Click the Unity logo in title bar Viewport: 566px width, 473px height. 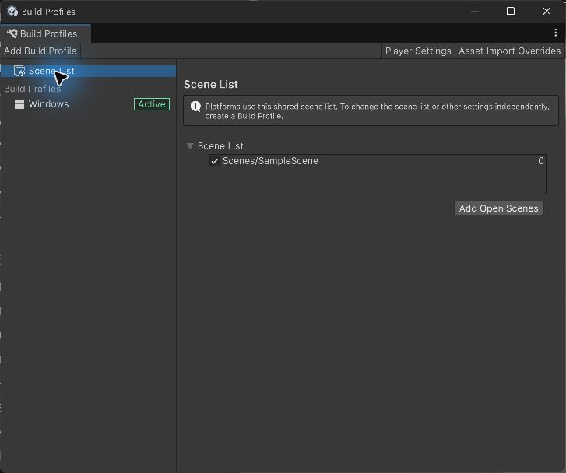tap(12, 11)
